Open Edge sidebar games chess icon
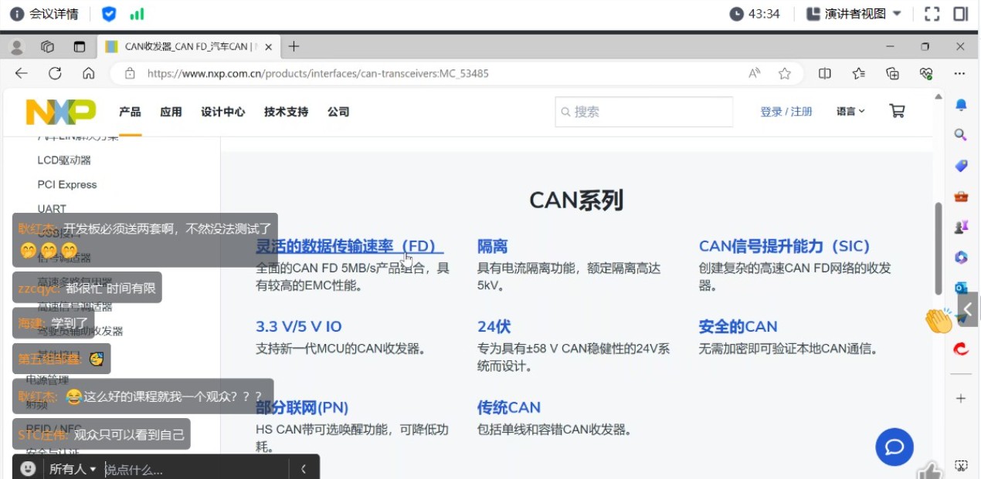The height and width of the screenshot is (479, 981). 961,226
